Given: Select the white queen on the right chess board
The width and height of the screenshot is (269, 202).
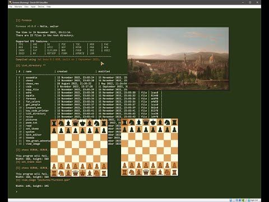Looking at the screenshot, I should tap(146, 172).
